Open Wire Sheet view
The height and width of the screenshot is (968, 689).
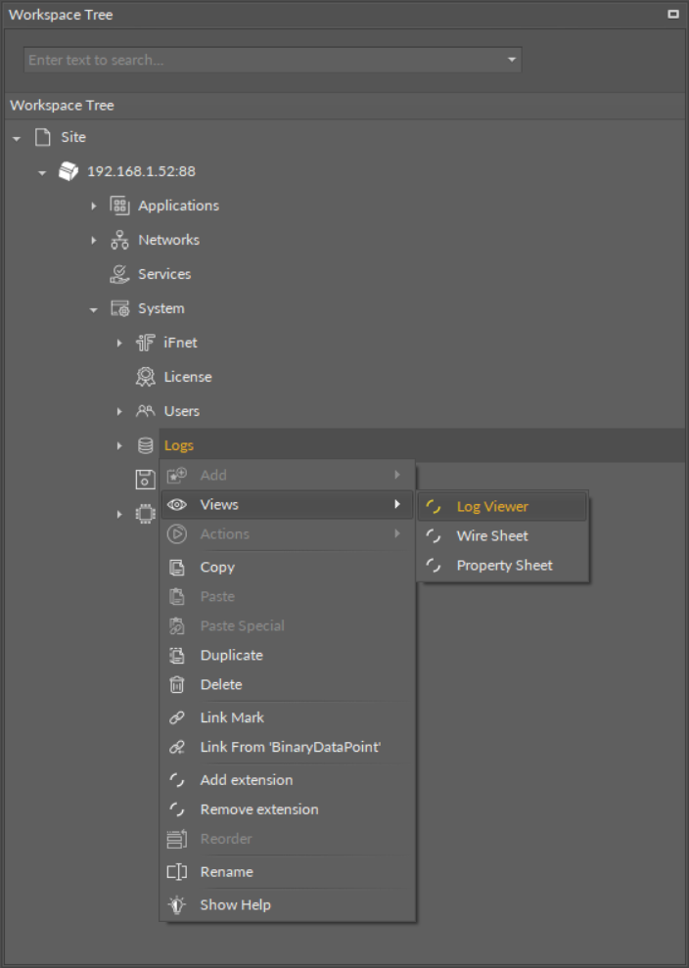pyautogui.click(x=491, y=536)
